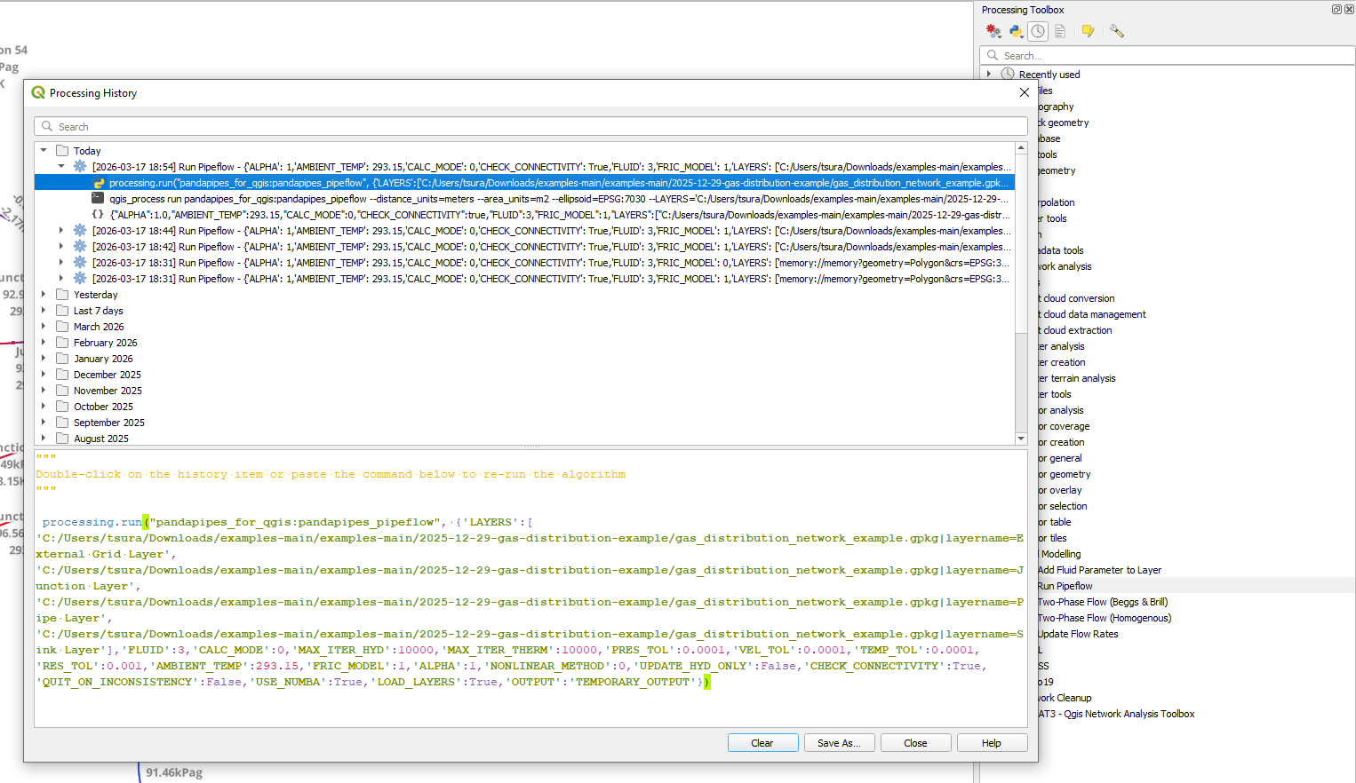The width and height of the screenshot is (1356, 783).
Task: Click magnifier icon in history search box
Action: tap(47, 127)
